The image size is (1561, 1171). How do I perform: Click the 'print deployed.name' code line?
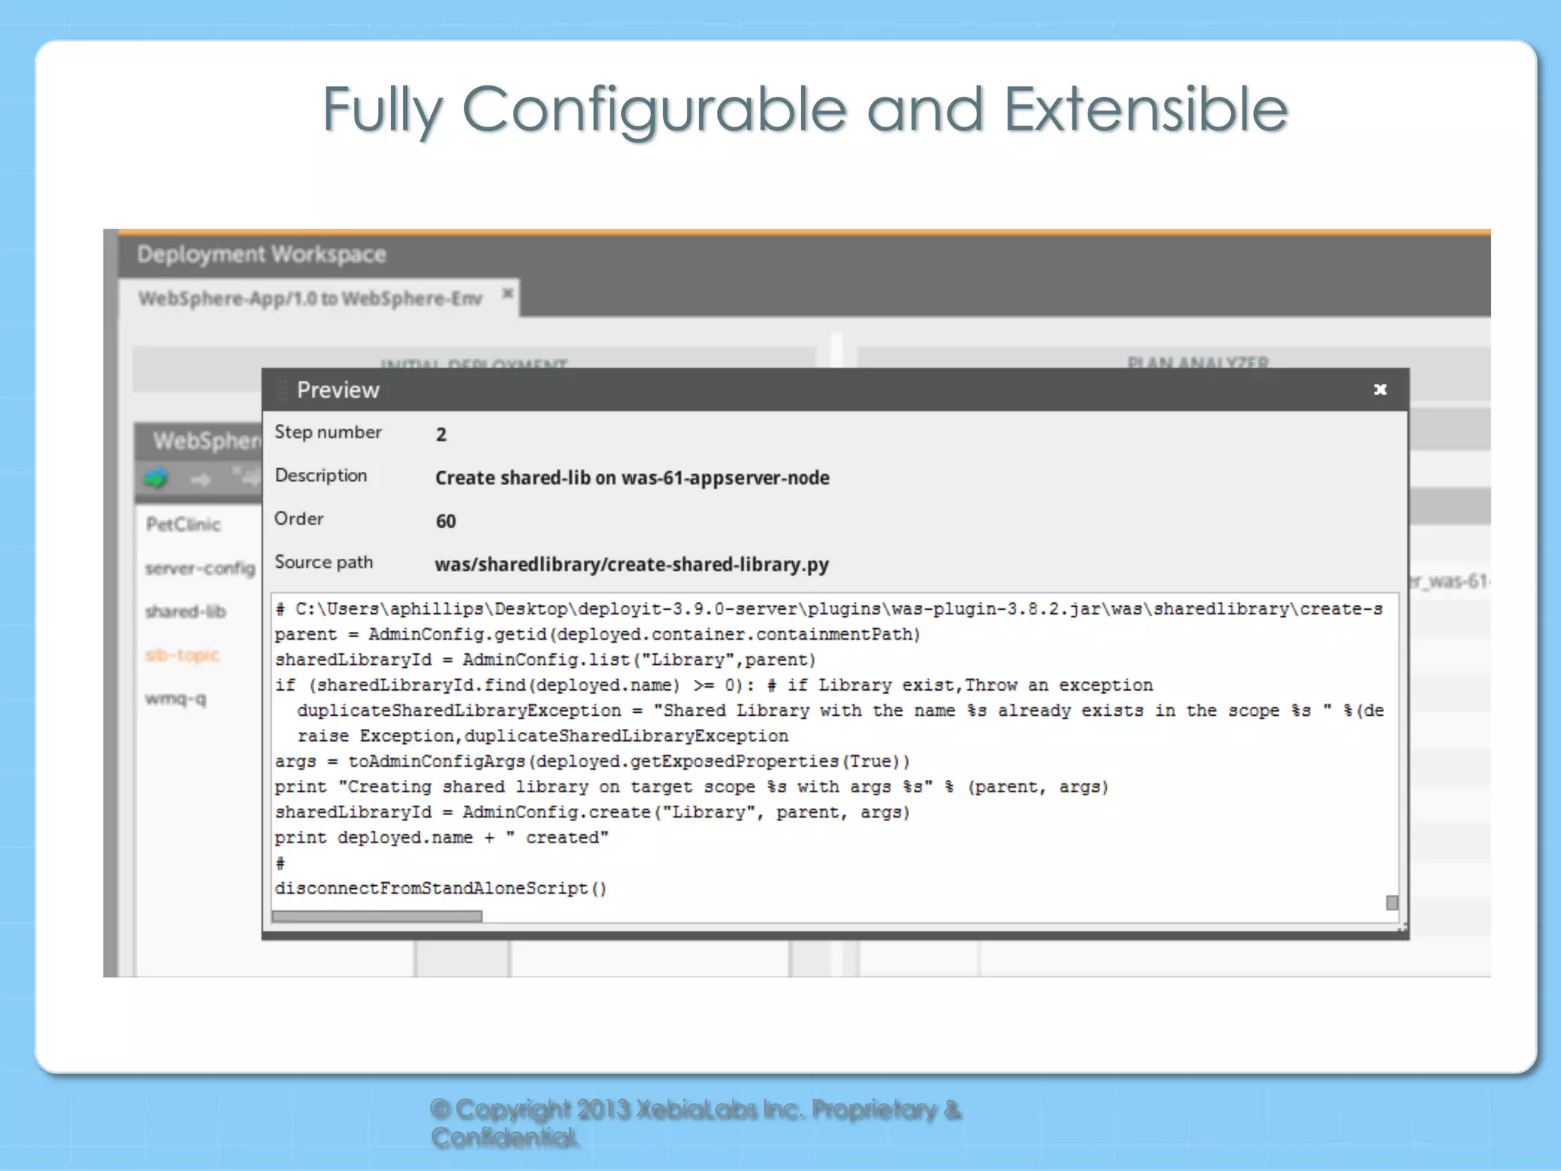[441, 838]
